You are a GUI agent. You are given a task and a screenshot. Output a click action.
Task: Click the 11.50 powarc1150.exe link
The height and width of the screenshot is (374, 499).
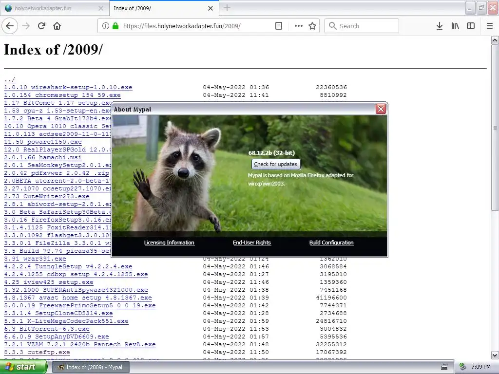43,142
